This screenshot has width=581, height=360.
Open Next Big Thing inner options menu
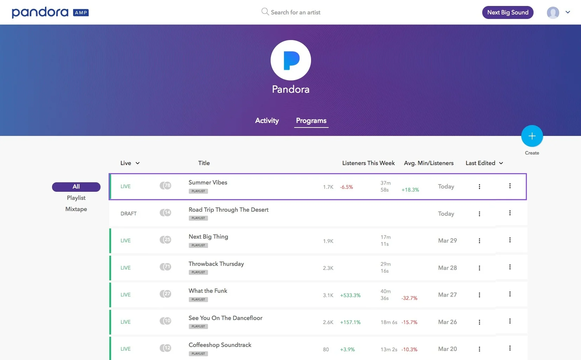(479, 241)
